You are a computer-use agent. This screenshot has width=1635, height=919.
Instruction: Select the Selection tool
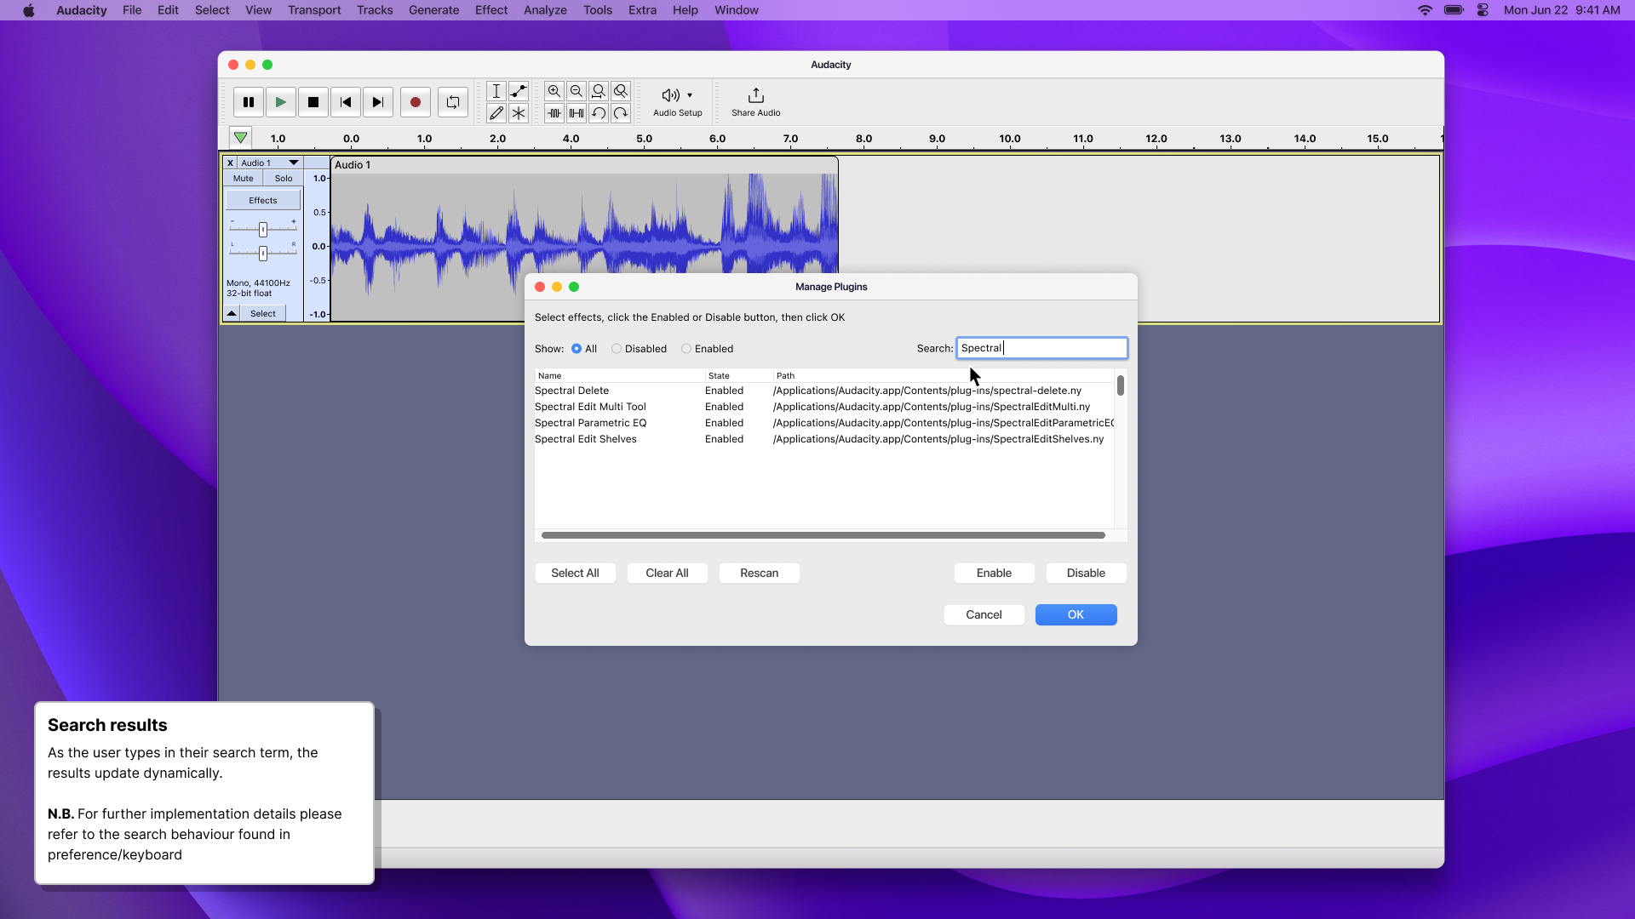click(496, 91)
